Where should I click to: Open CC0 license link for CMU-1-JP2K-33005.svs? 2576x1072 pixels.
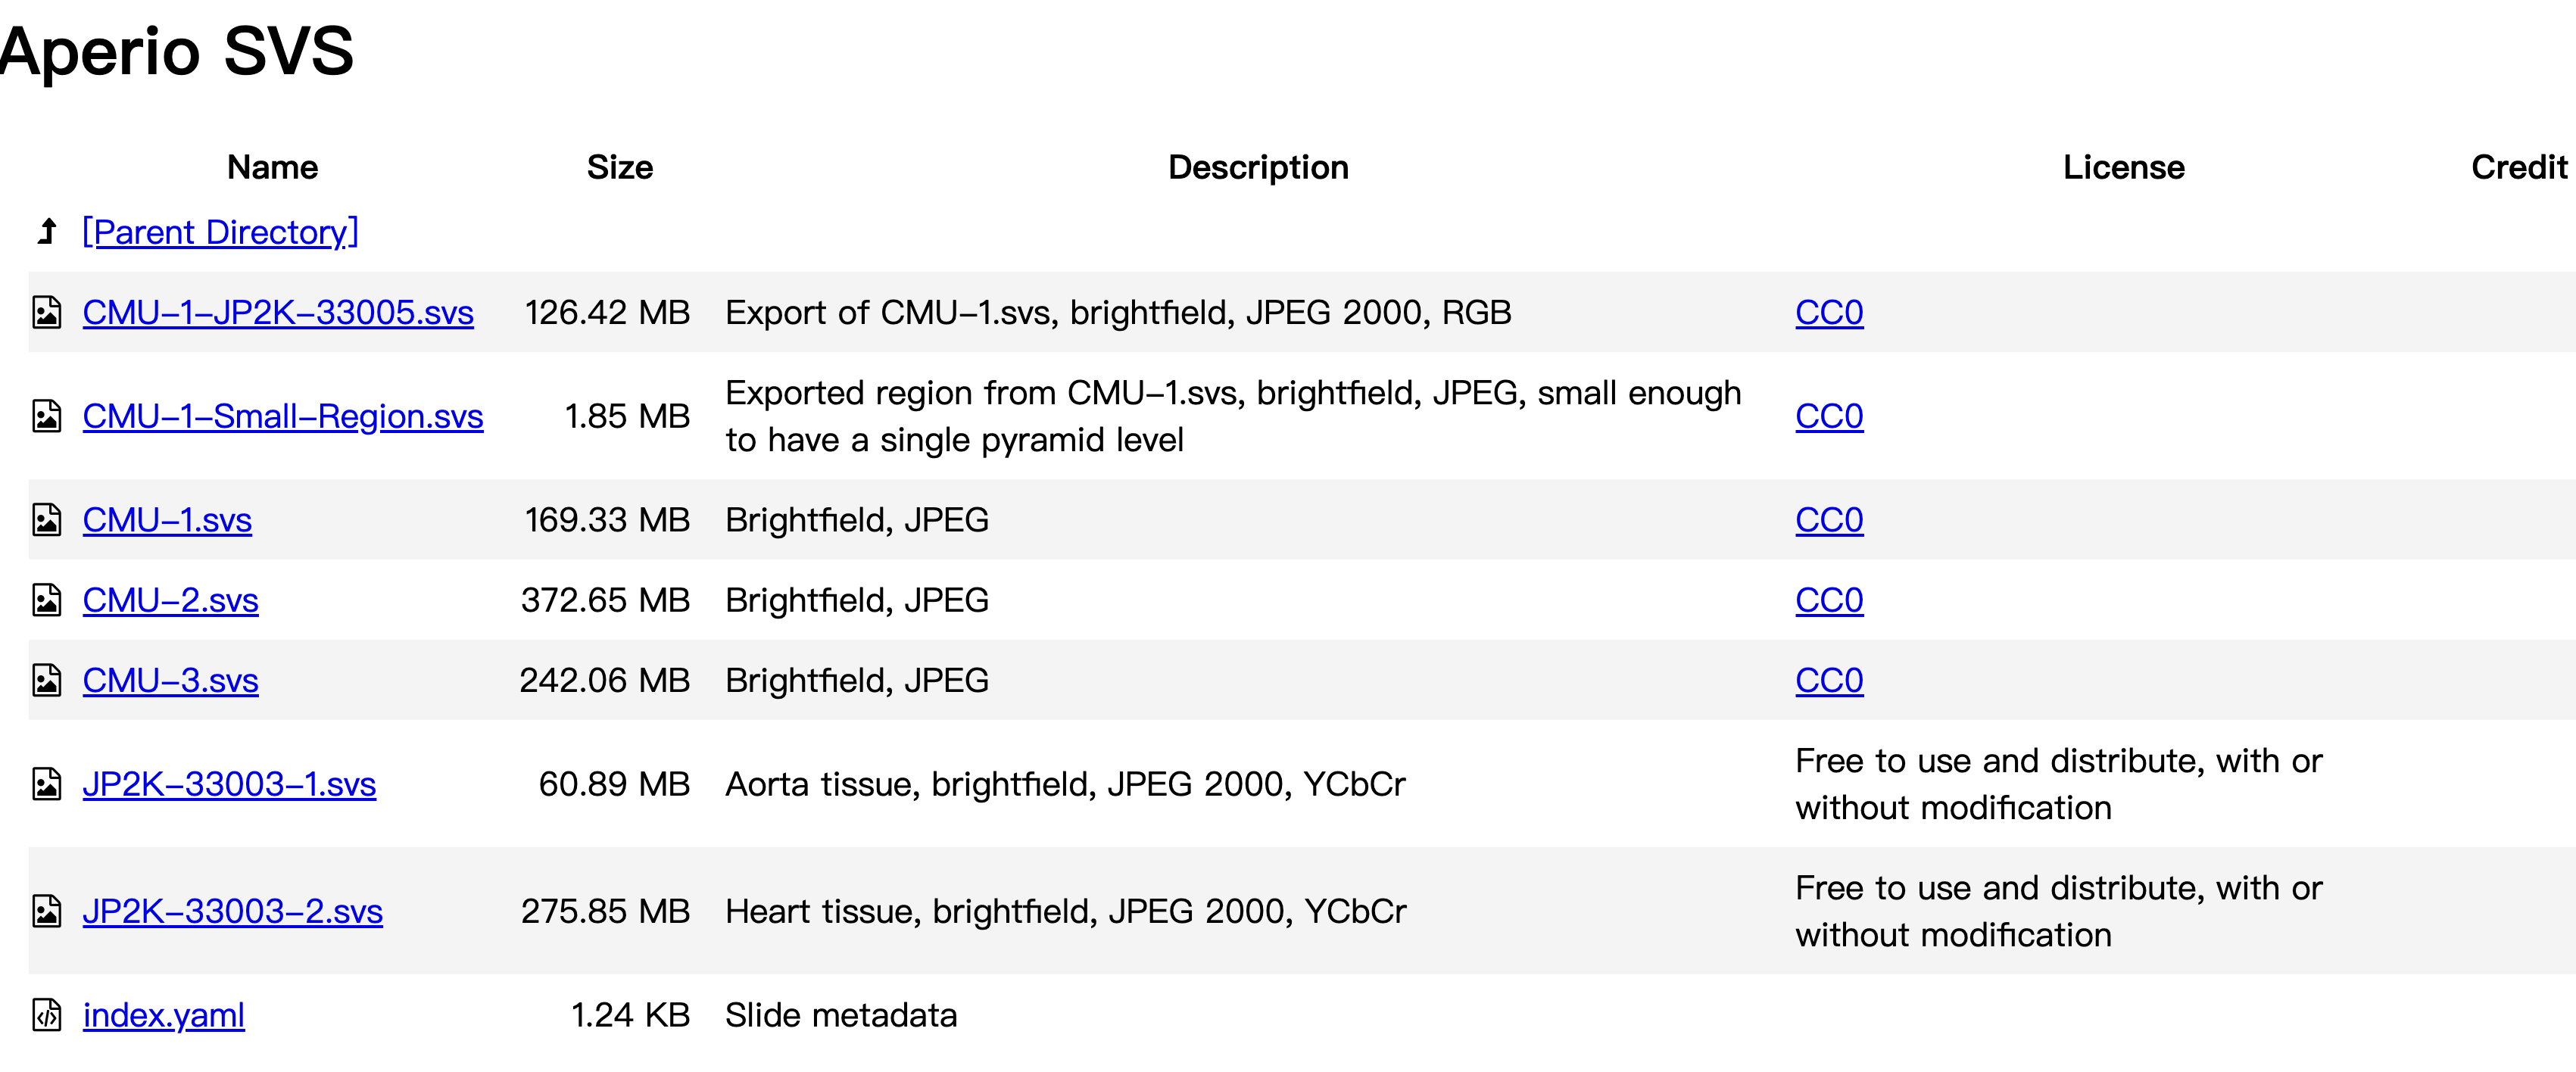1829,312
